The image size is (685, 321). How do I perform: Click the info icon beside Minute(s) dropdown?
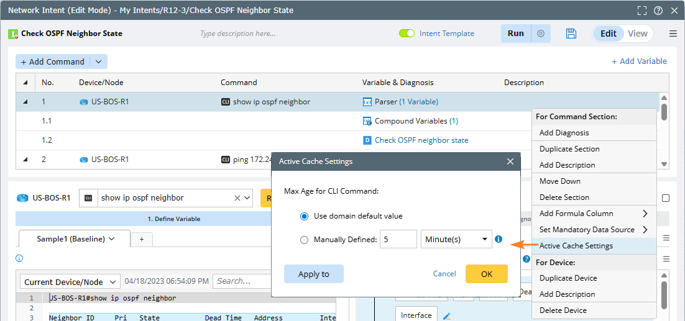(499, 239)
